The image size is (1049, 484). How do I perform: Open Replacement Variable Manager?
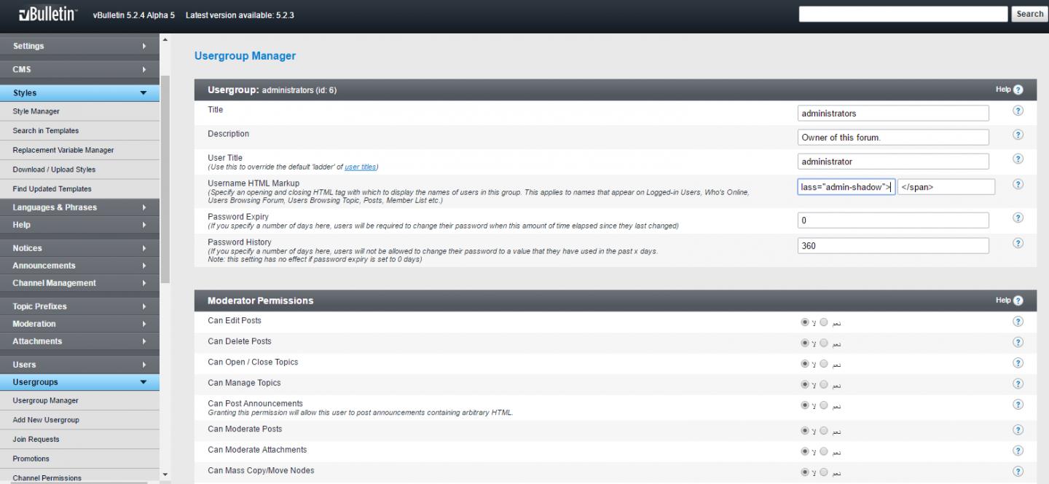coord(79,150)
